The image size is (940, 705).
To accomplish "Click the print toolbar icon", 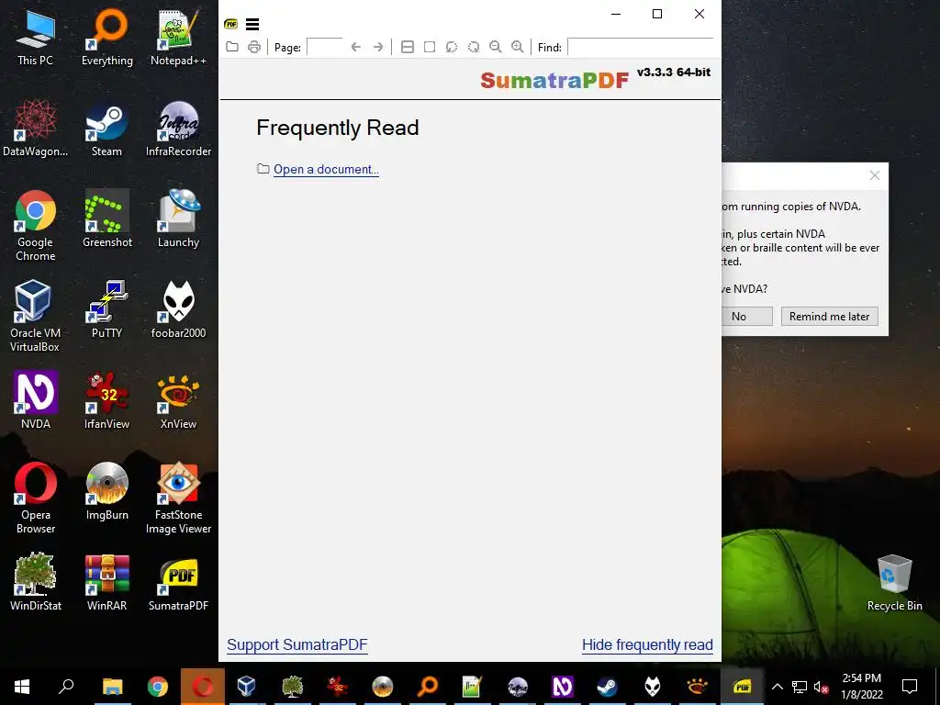I will (x=254, y=47).
